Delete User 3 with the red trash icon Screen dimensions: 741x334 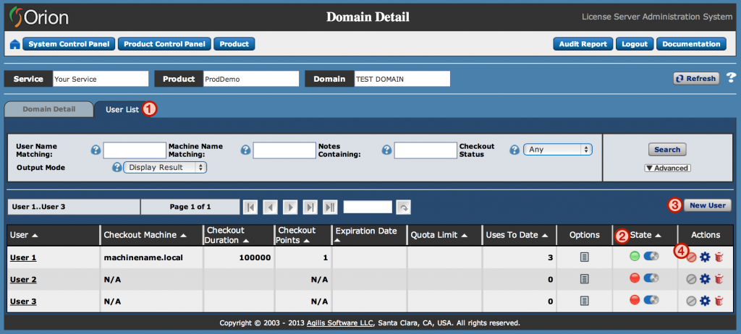[718, 301]
